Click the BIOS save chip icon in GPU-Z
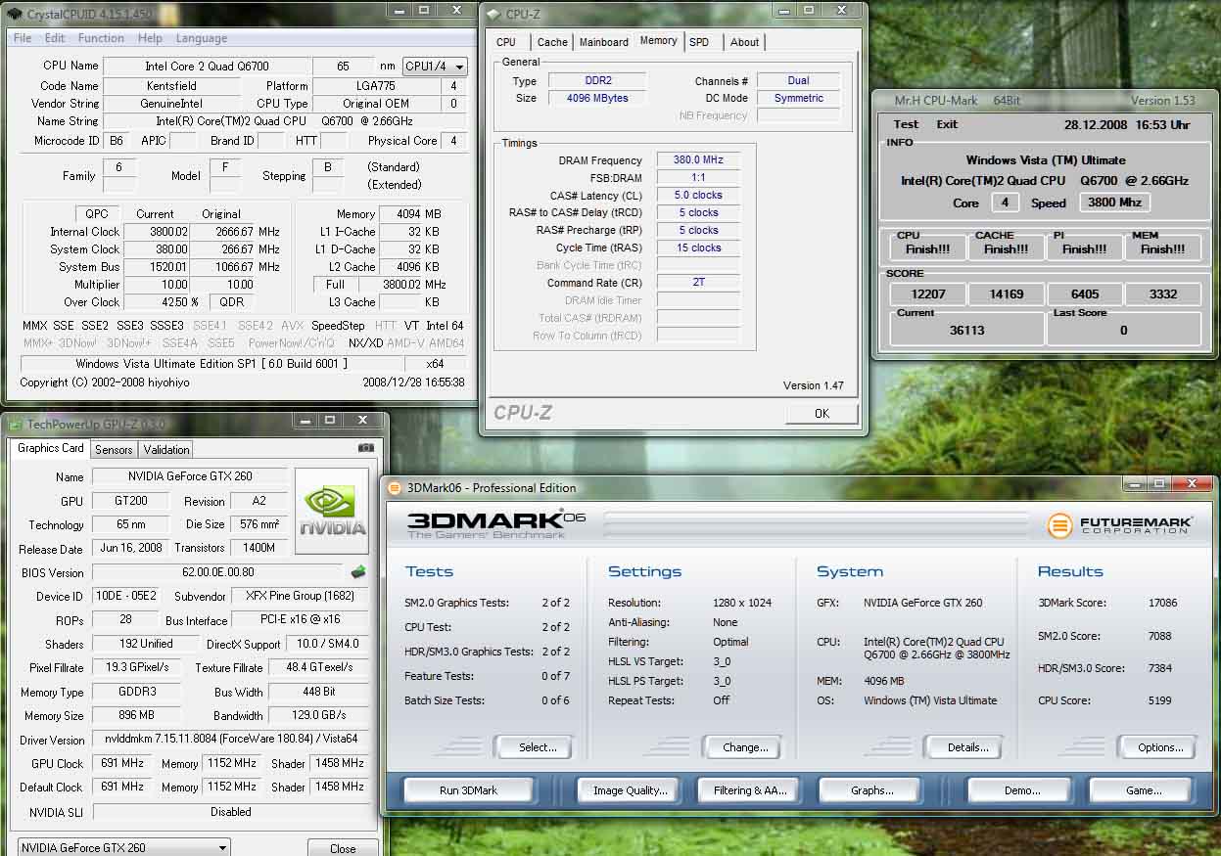 (358, 572)
